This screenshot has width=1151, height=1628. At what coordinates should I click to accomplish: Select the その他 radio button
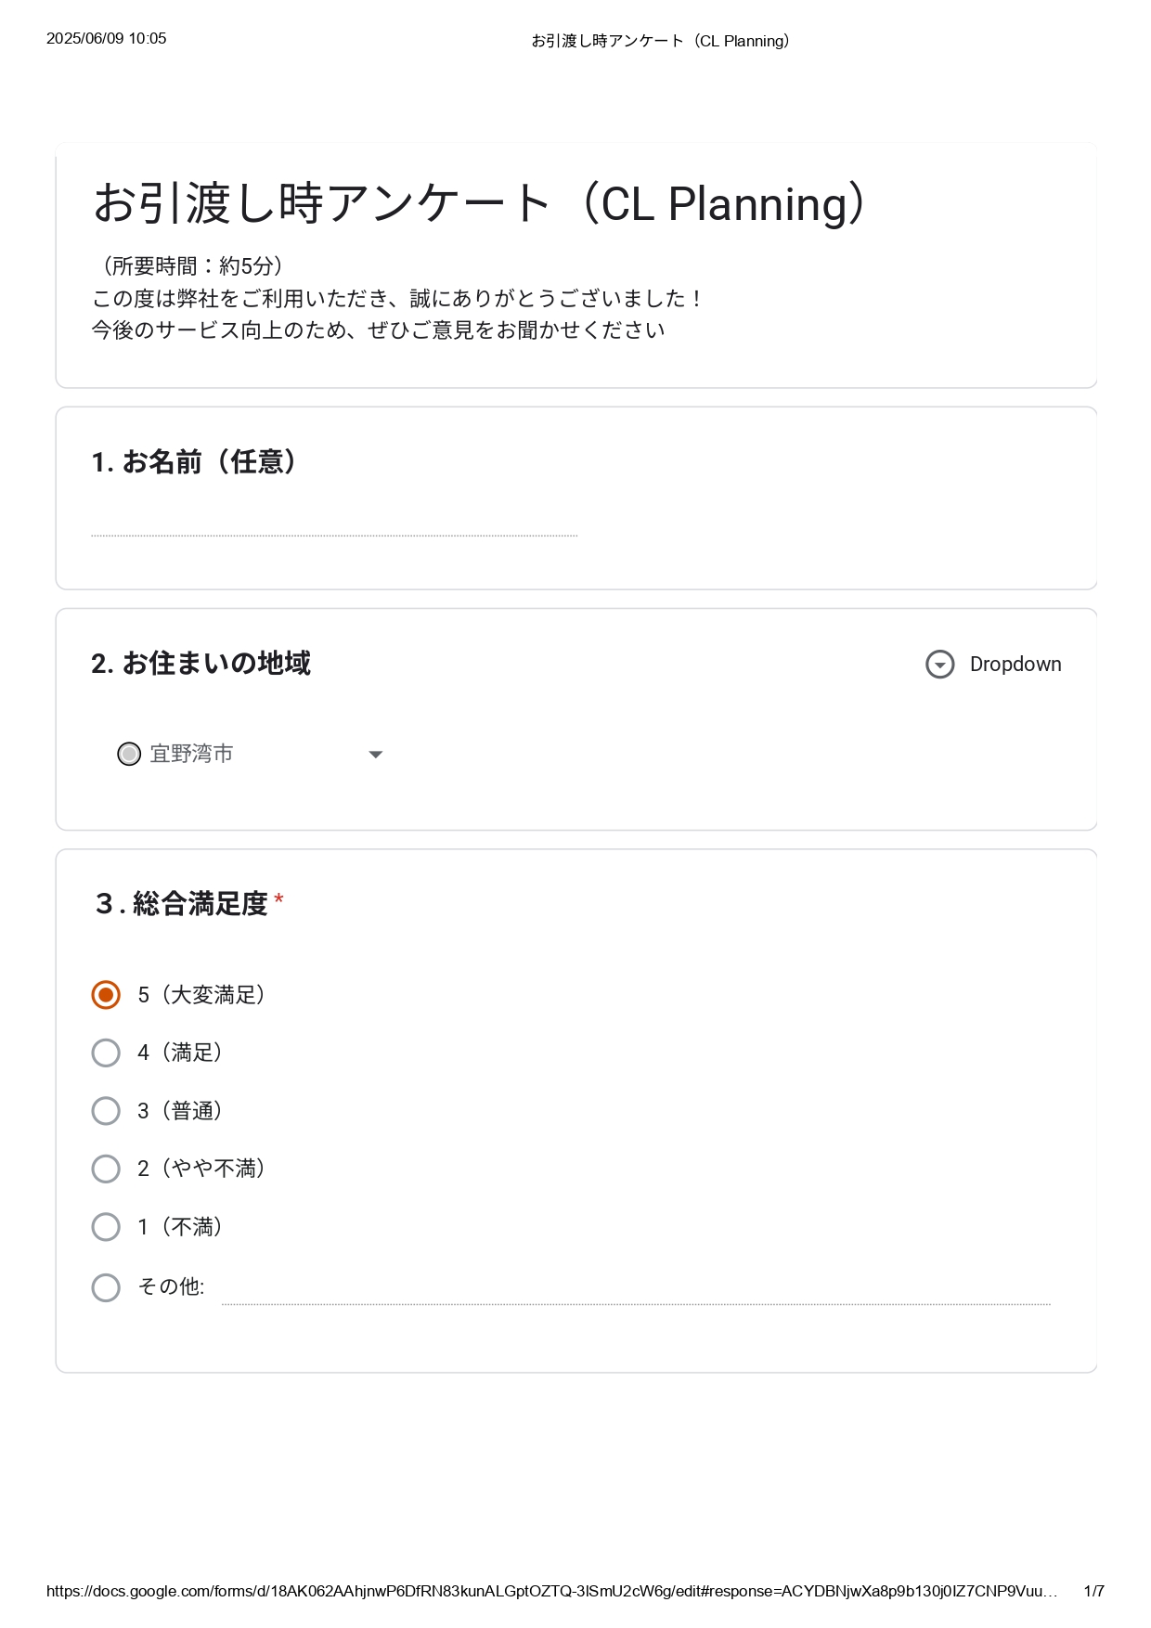click(x=106, y=1287)
